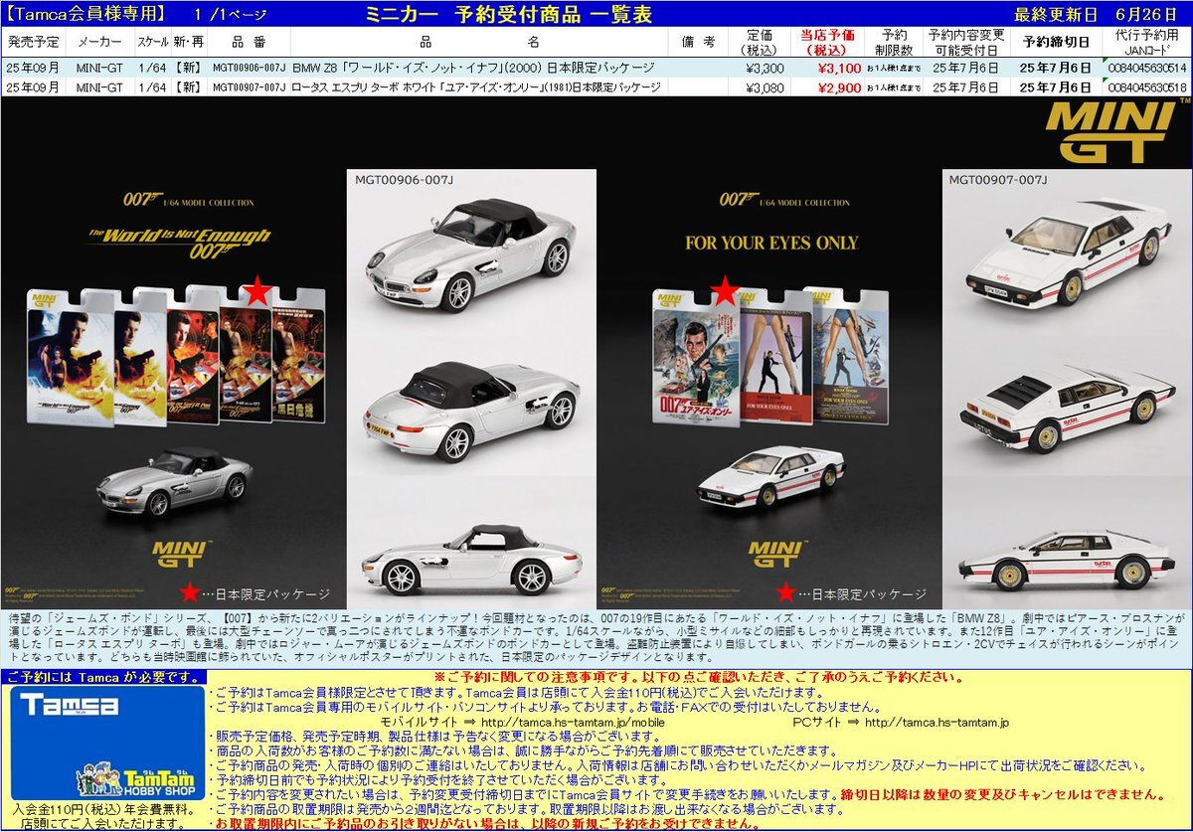Click the red shop price ¥3,100
This screenshot has width=1193, height=832.
tap(840, 68)
